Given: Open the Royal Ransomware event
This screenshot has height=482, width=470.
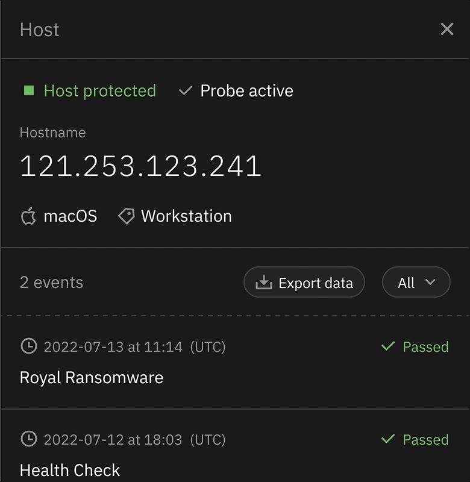Looking at the screenshot, I should [92, 378].
